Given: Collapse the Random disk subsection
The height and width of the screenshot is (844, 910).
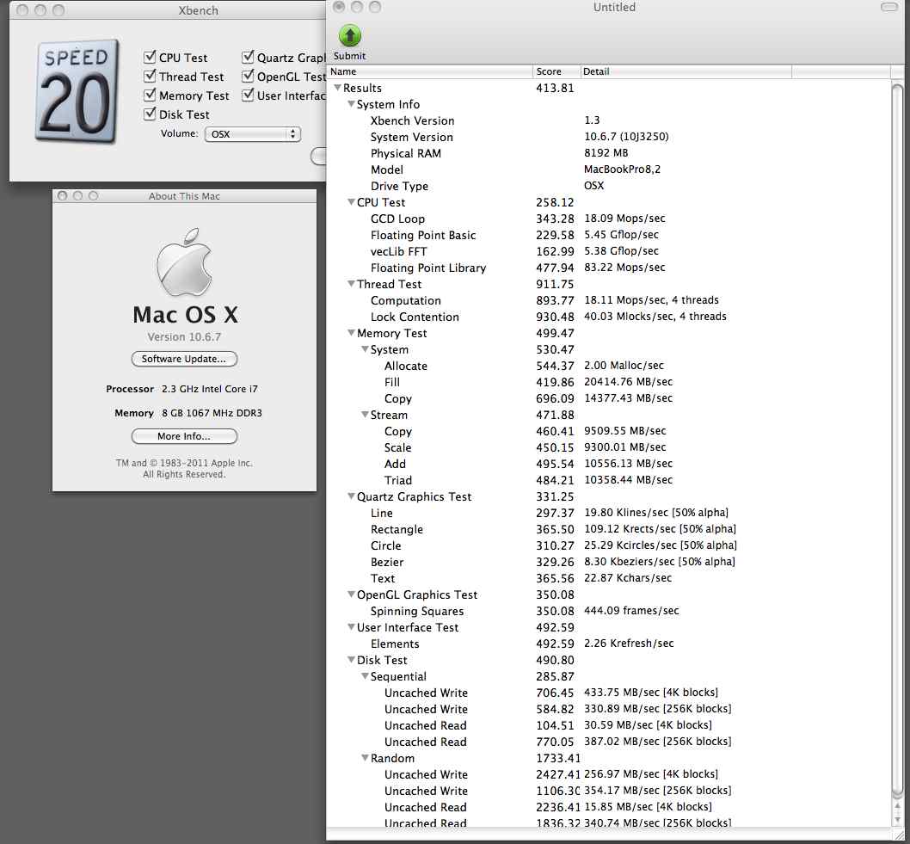Looking at the screenshot, I should click(x=365, y=757).
